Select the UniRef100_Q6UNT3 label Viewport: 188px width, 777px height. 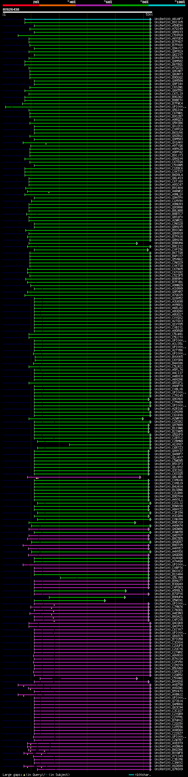pos(169,74)
